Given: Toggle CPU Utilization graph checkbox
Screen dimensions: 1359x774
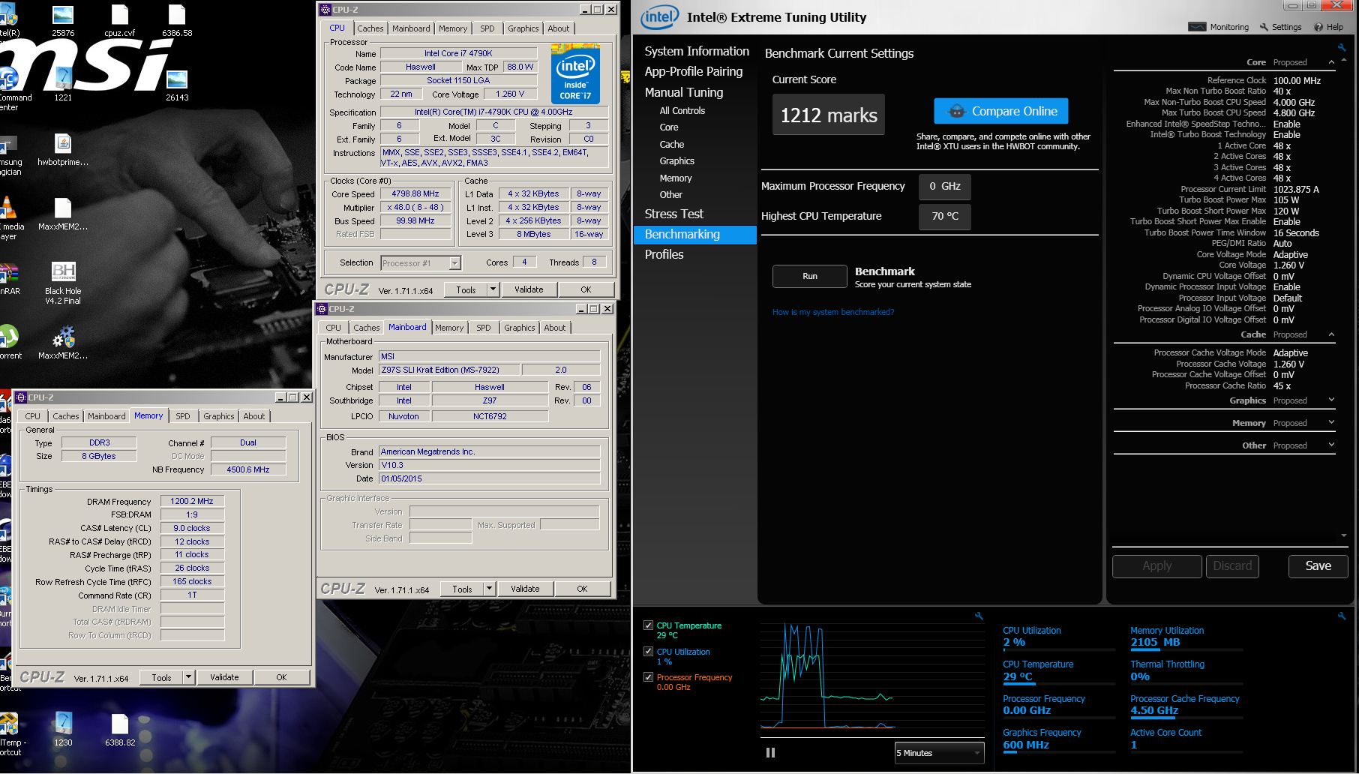Looking at the screenshot, I should point(648,651).
